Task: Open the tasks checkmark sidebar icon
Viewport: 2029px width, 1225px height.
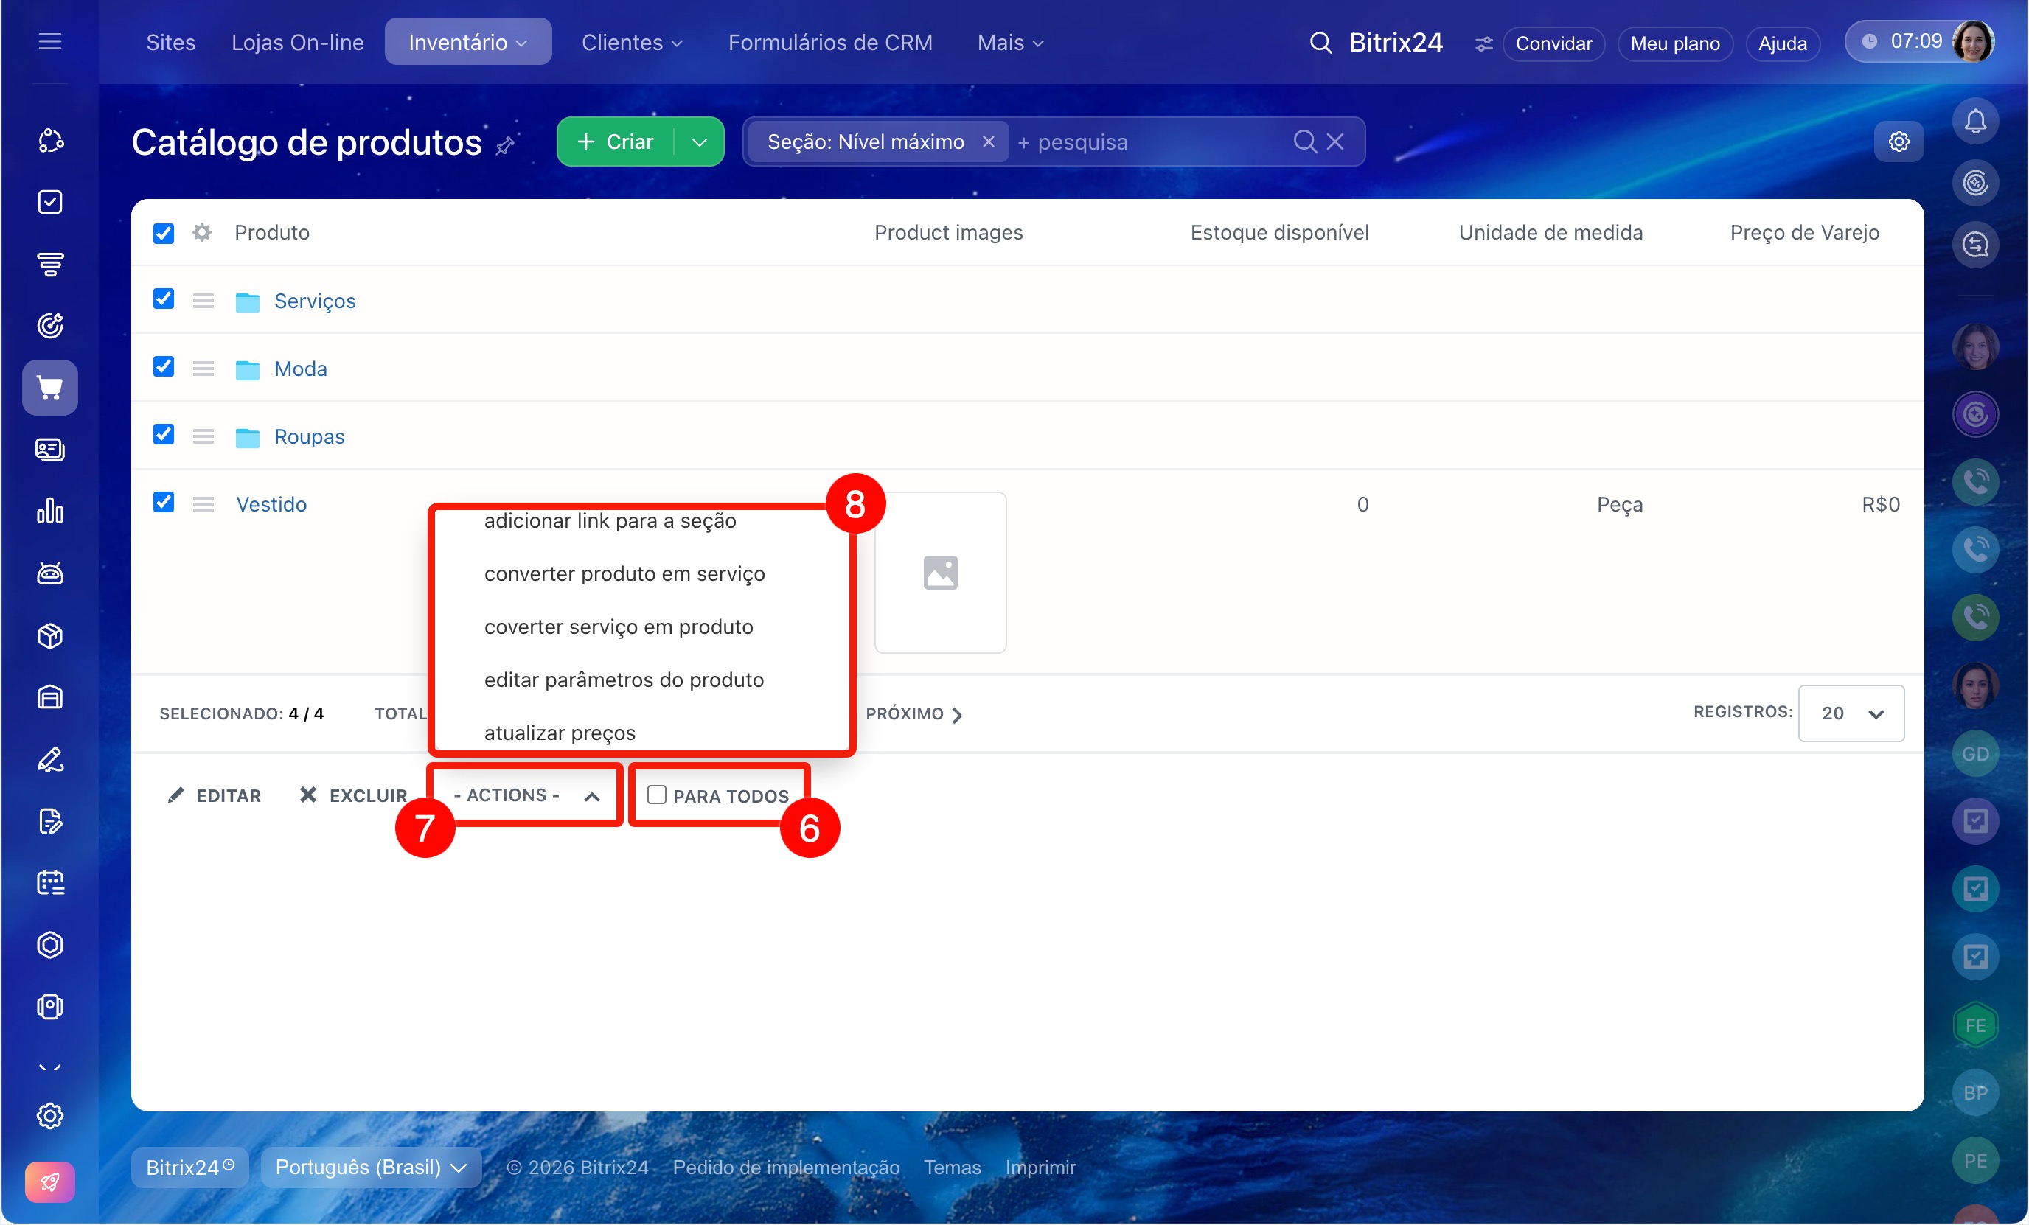Action: tap(50, 202)
